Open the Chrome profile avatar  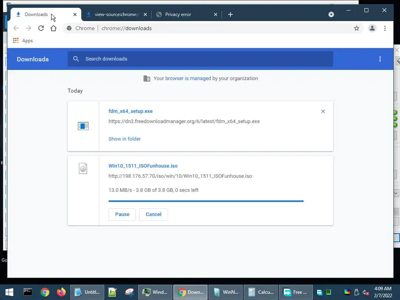point(372,28)
